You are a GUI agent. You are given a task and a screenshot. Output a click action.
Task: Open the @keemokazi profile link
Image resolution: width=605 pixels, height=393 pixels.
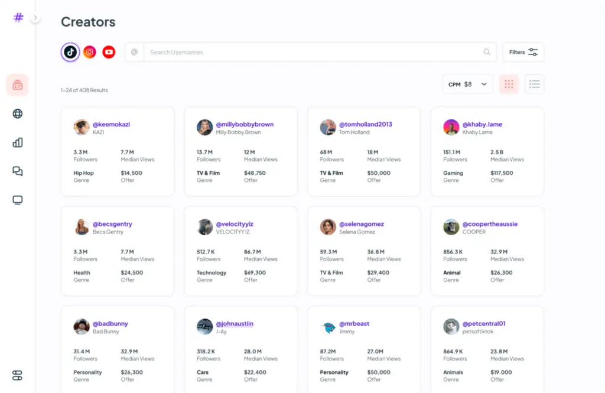[111, 124]
